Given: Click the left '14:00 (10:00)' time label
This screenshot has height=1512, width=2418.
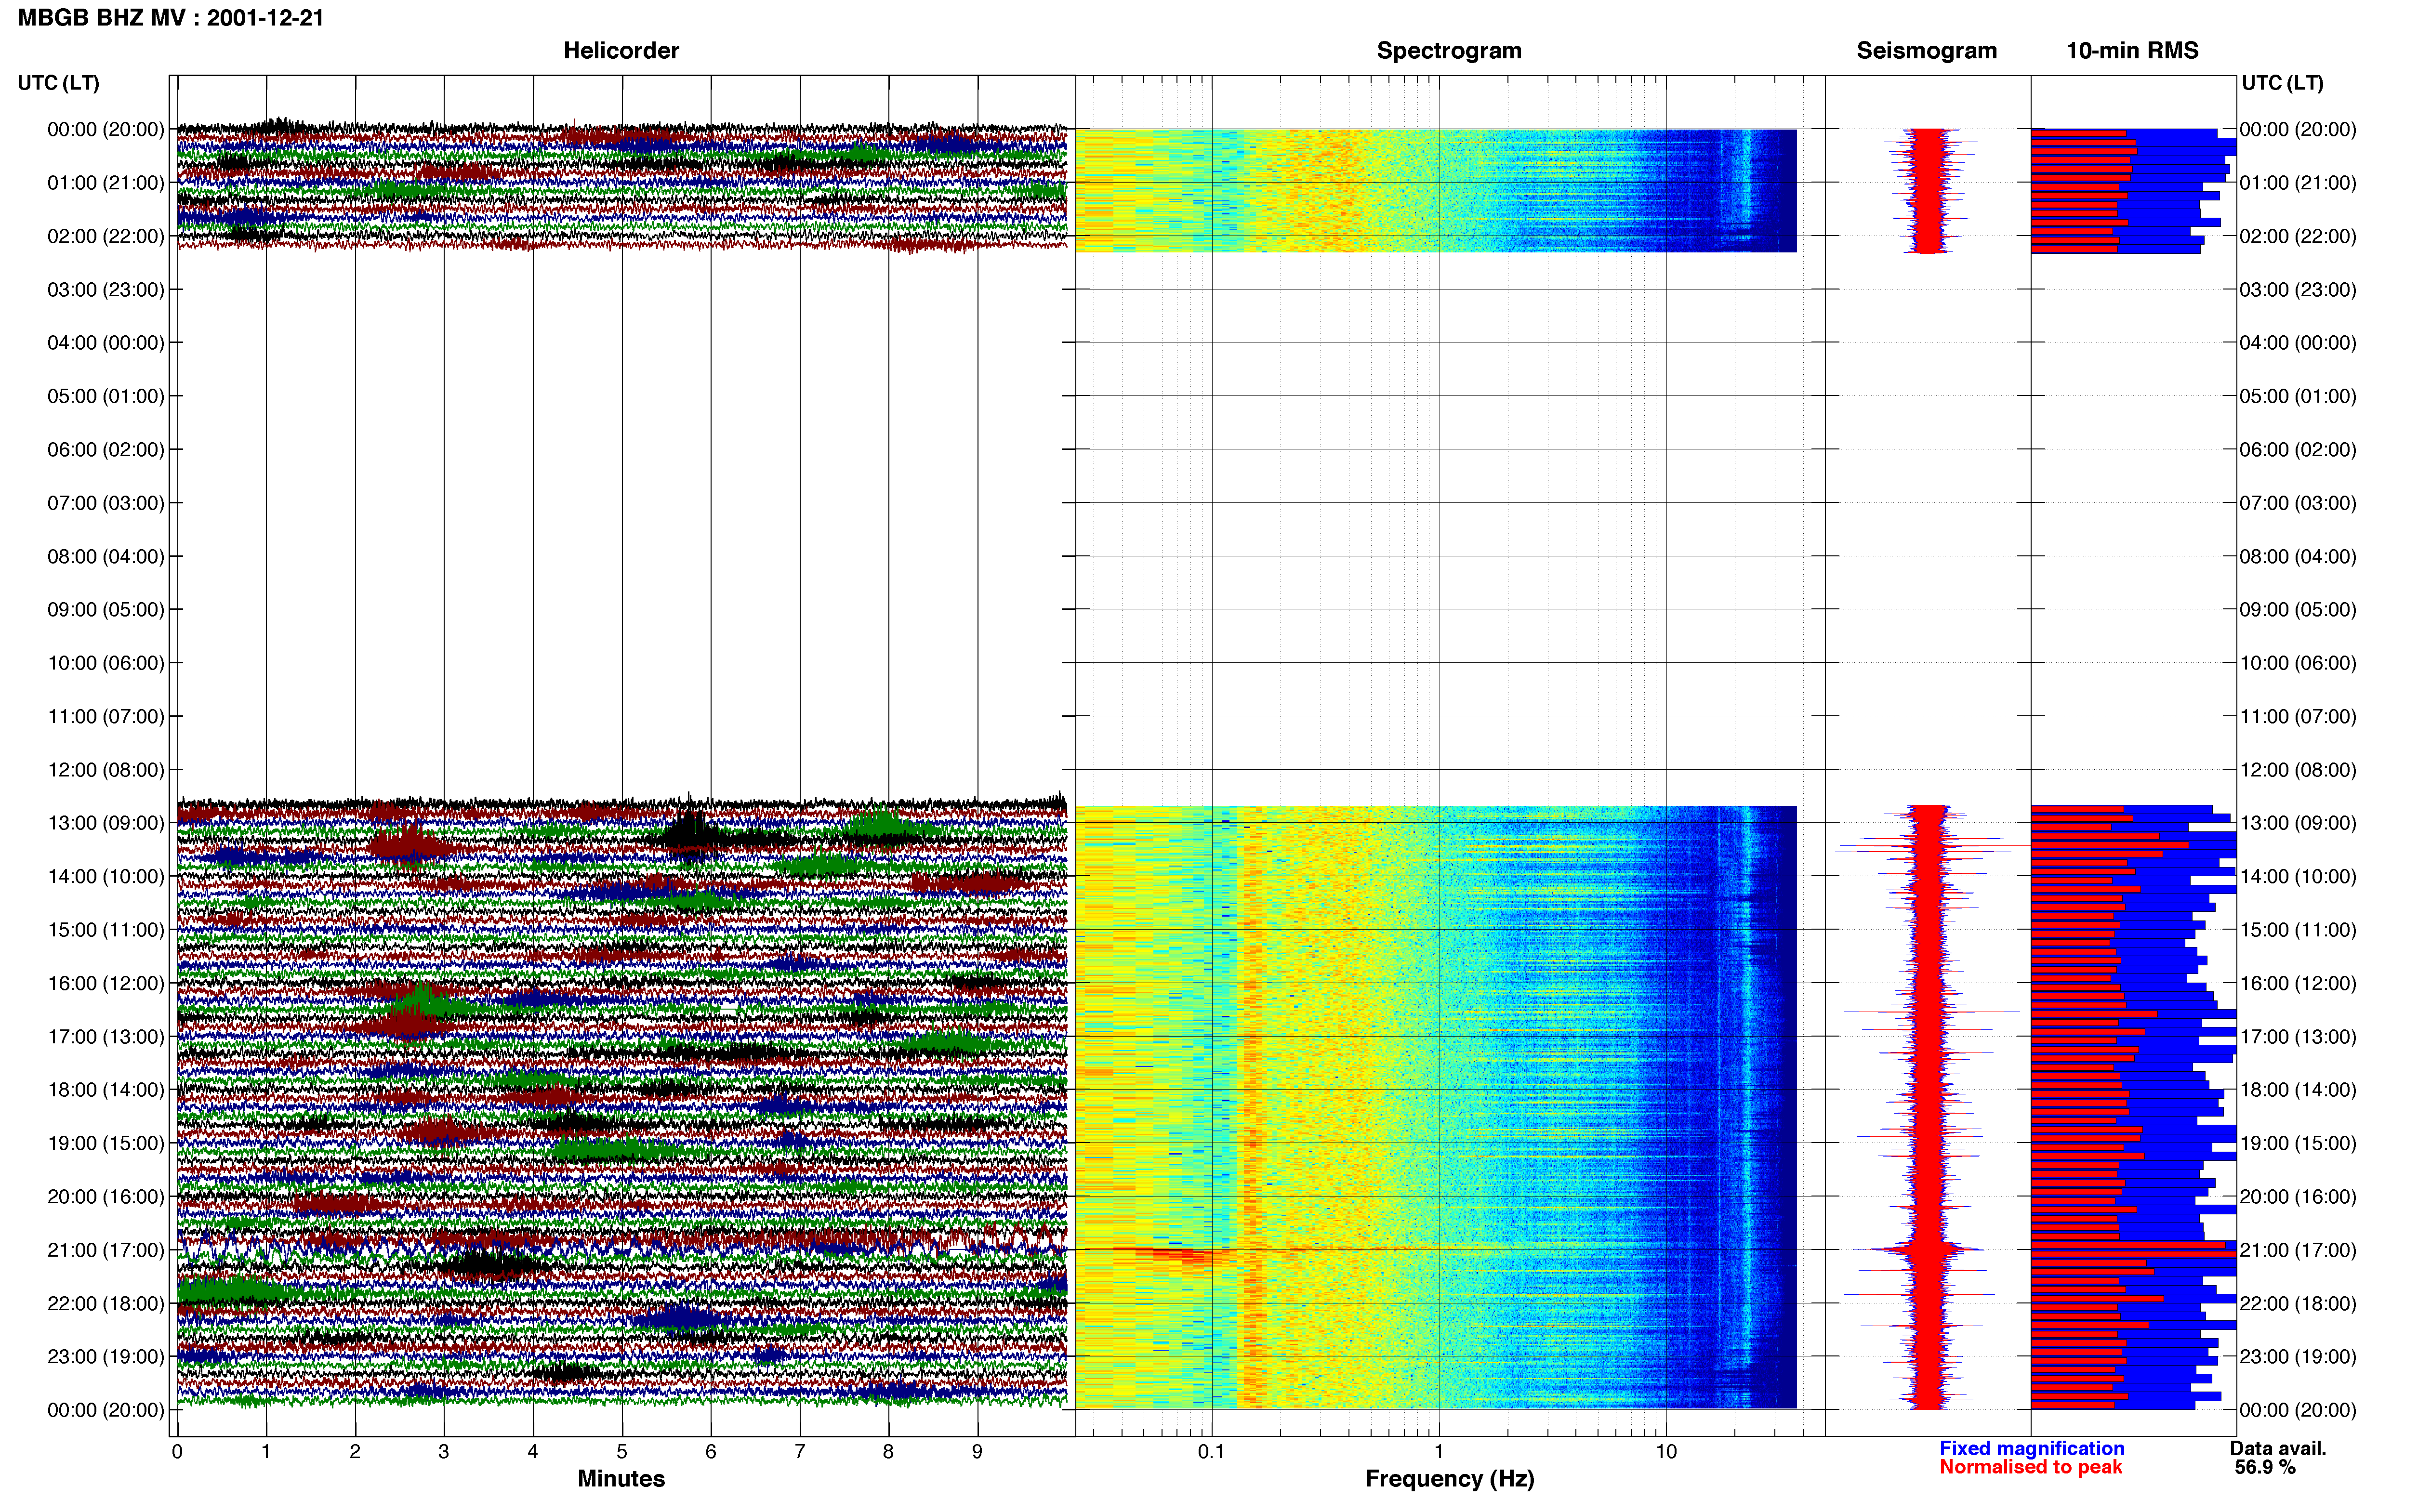Looking at the screenshot, I should click(106, 876).
